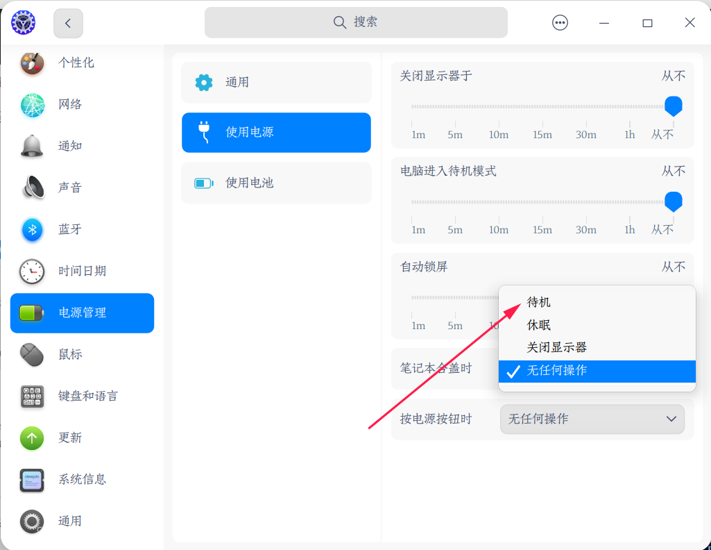The height and width of the screenshot is (550, 711).
Task: Click the 自动锁屏 heading
Action: (424, 267)
